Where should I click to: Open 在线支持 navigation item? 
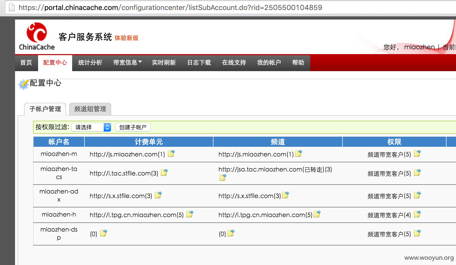pos(234,62)
